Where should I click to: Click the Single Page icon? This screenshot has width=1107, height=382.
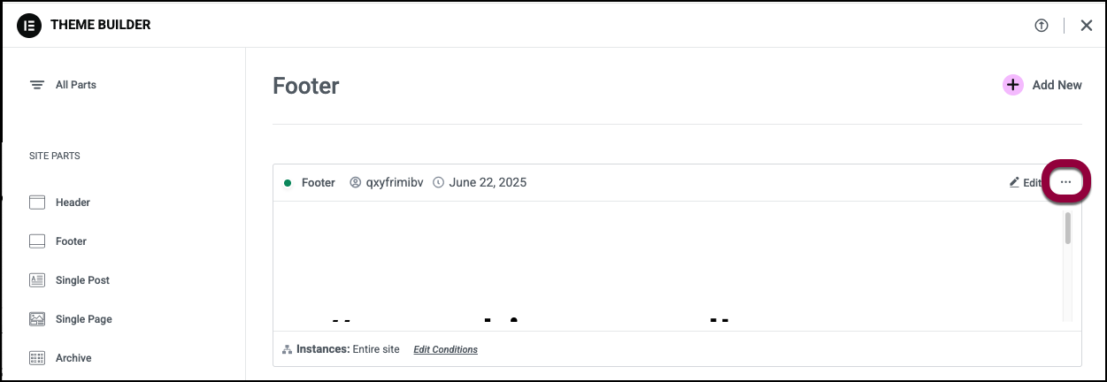pos(37,319)
